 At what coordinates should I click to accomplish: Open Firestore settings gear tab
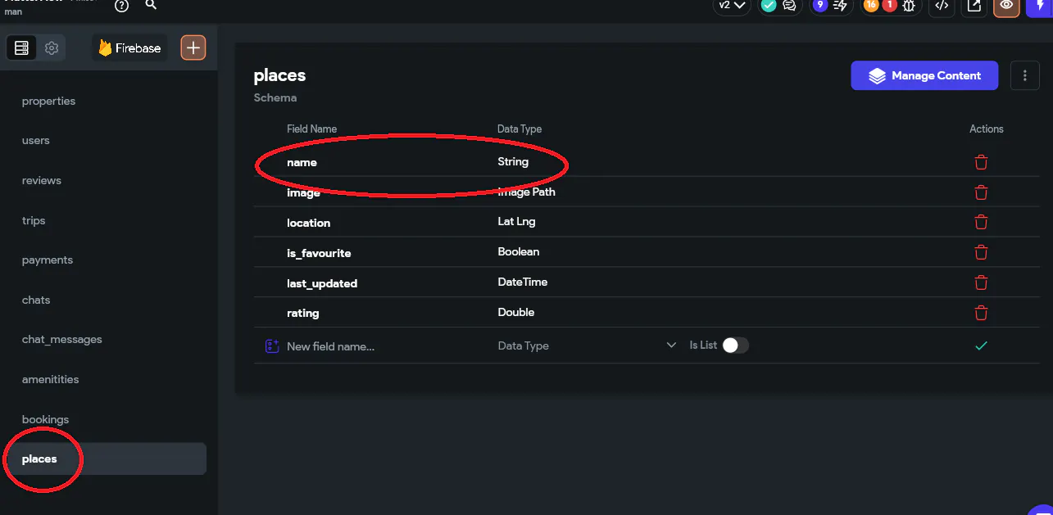coord(52,48)
